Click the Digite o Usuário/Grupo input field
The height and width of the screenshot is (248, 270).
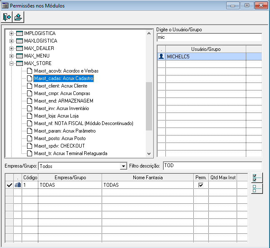[210, 37]
